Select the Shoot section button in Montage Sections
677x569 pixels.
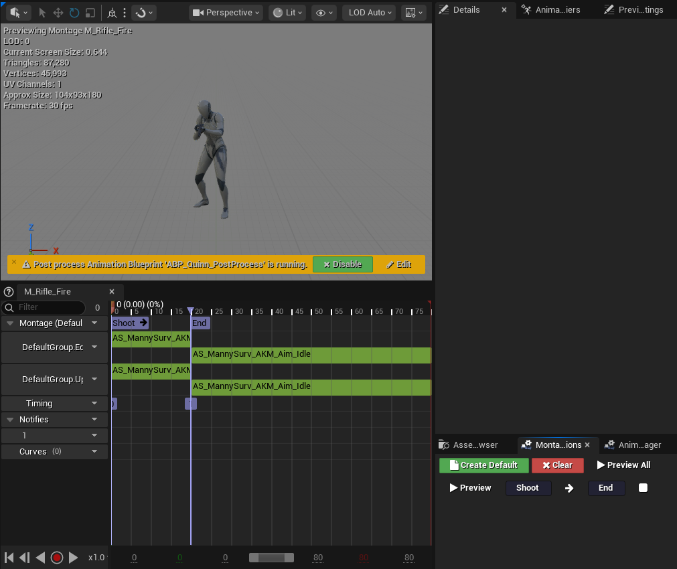pos(528,488)
